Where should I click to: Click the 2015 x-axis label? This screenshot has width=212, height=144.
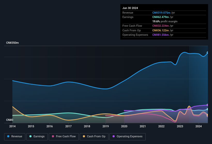31,126
